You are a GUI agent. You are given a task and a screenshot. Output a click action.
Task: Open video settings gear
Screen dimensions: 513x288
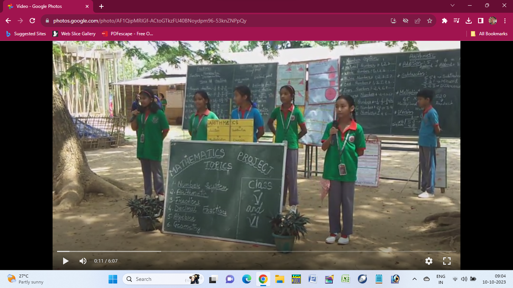429,261
